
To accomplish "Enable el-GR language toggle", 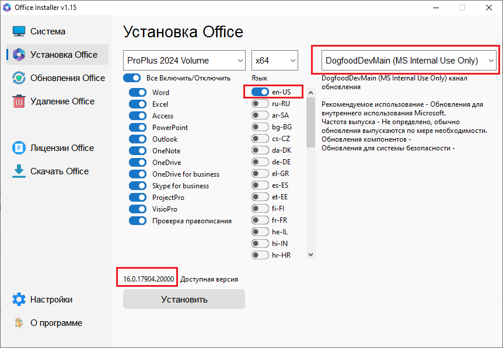I will pos(260,173).
